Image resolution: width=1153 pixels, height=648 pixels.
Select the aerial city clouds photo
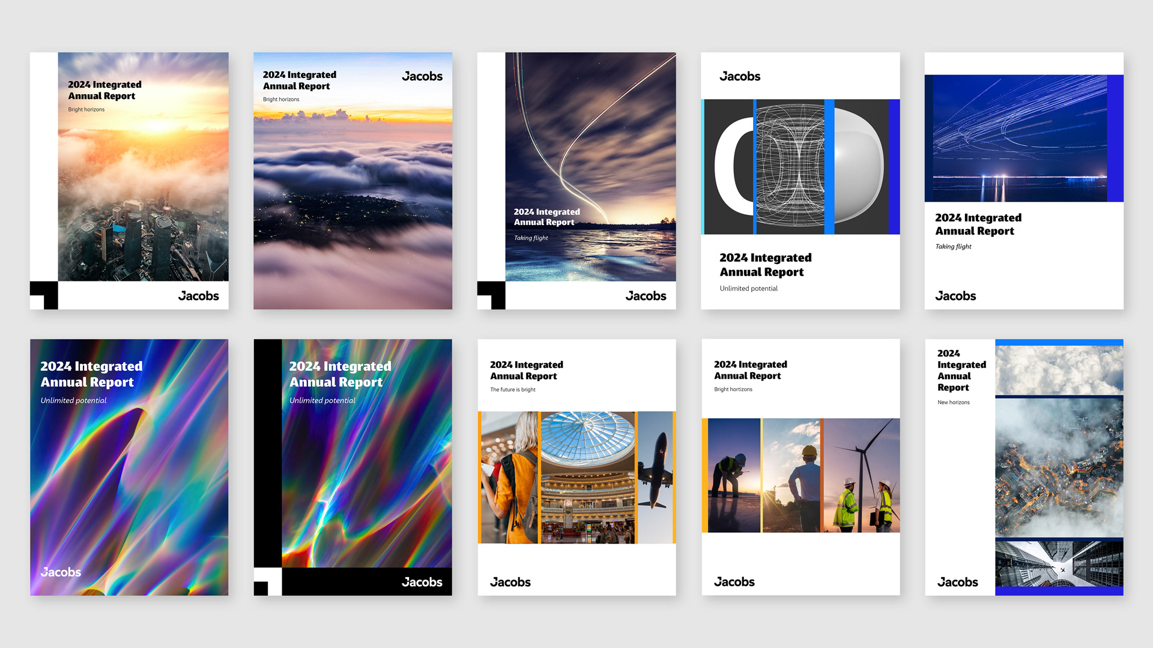1059,467
